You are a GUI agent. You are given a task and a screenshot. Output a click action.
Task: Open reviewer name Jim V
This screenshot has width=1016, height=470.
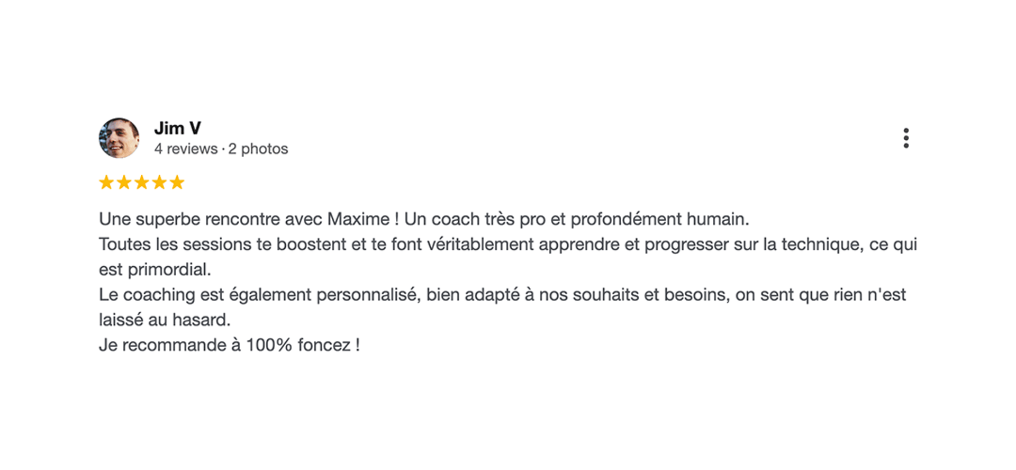click(x=177, y=128)
